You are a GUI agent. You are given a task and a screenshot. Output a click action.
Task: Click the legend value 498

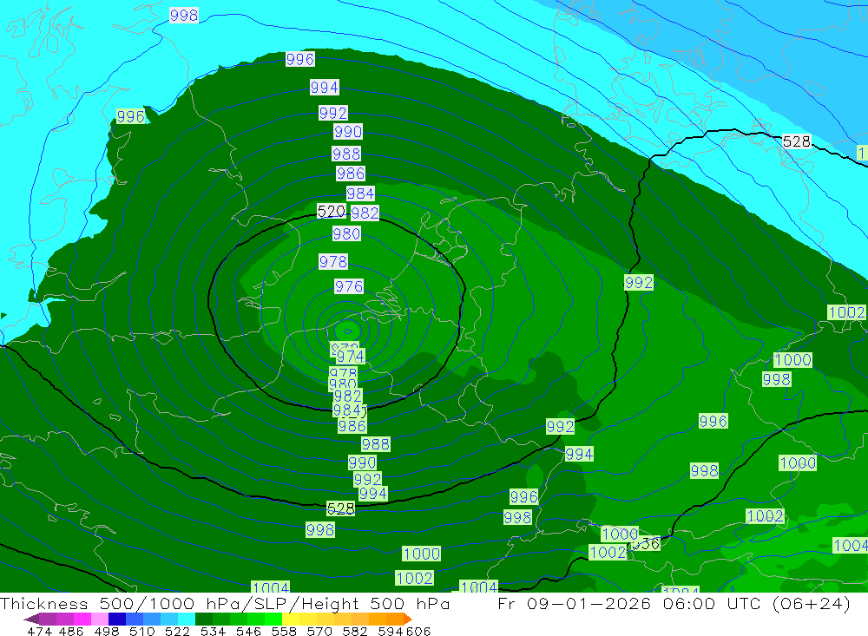pyautogui.click(x=107, y=632)
